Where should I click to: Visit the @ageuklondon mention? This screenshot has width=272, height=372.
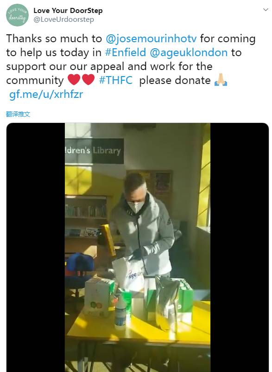pyautogui.click(x=189, y=53)
